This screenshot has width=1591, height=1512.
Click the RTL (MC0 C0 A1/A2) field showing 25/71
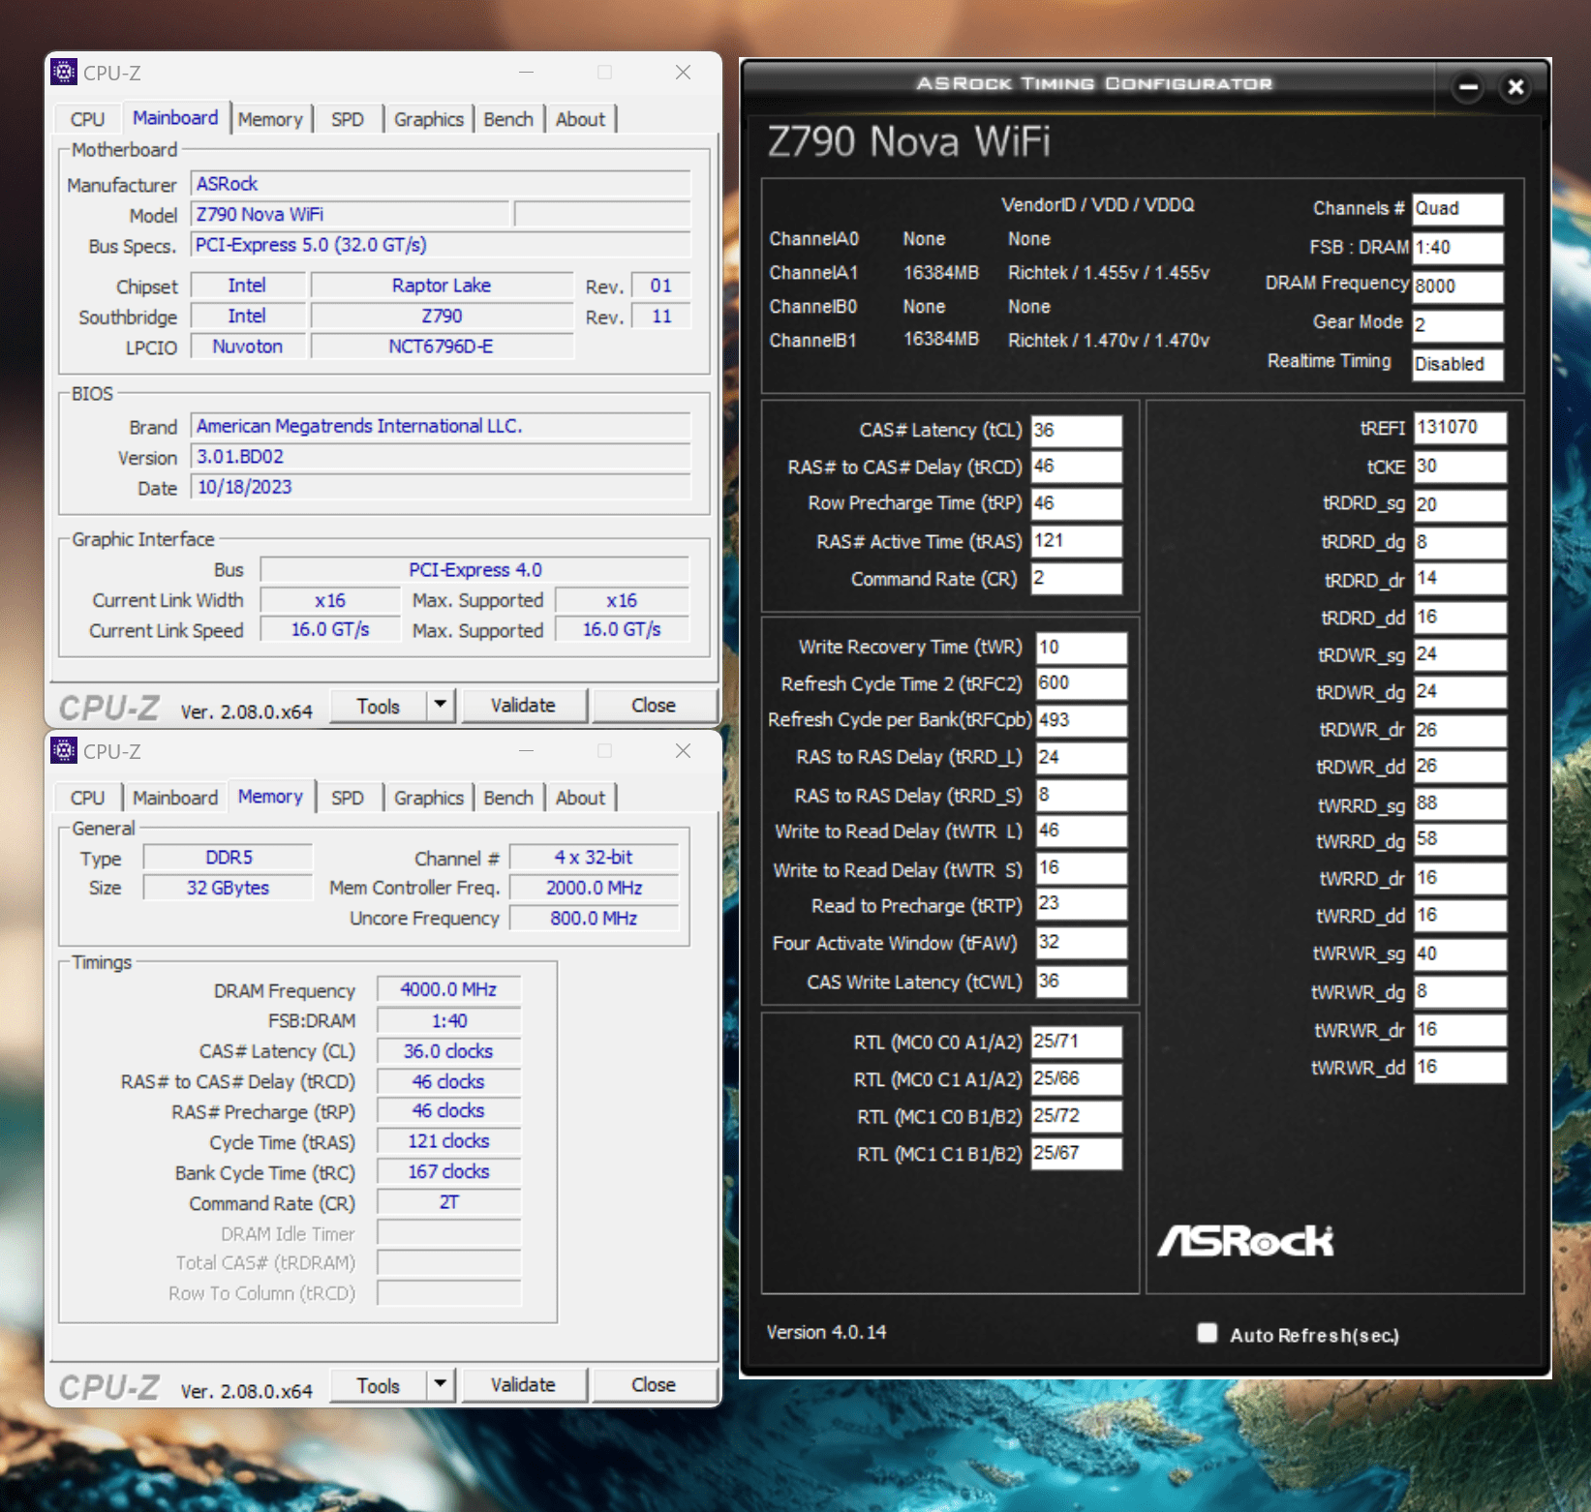pyautogui.click(x=1076, y=1042)
